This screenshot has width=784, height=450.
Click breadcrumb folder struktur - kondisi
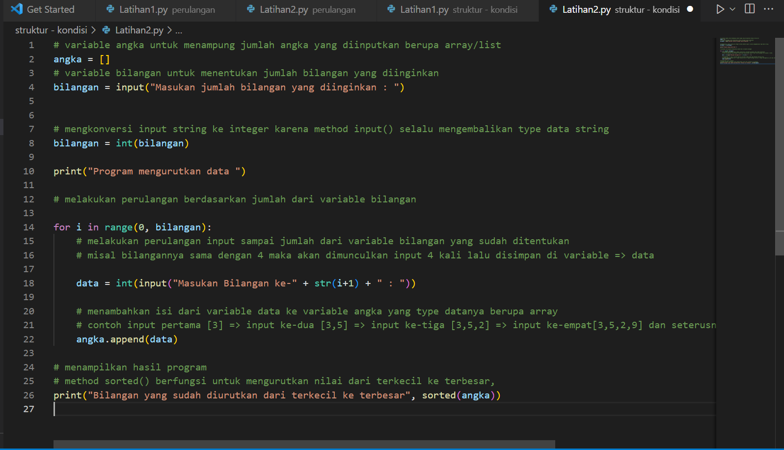pyautogui.click(x=51, y=30)
